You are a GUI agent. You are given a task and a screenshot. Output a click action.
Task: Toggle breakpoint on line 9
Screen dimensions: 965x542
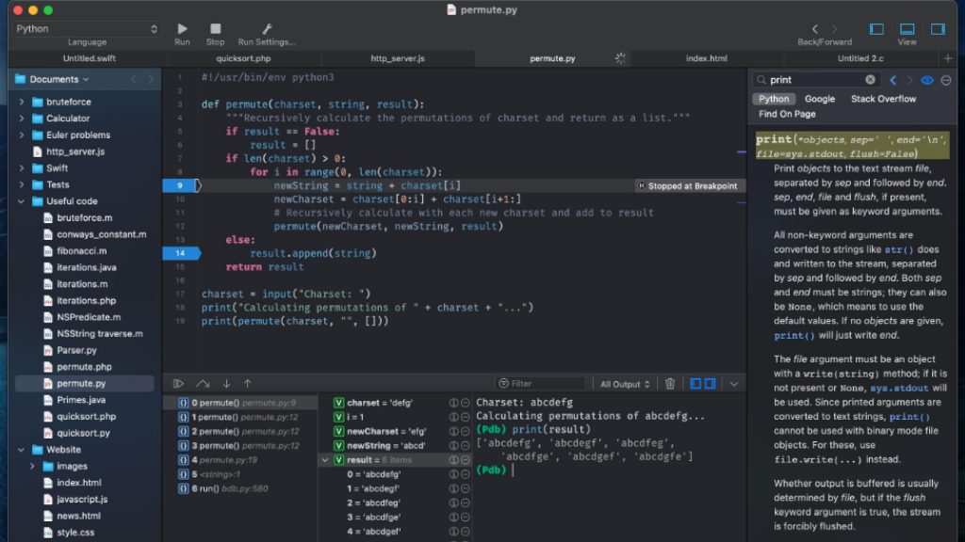click(181, 185)
